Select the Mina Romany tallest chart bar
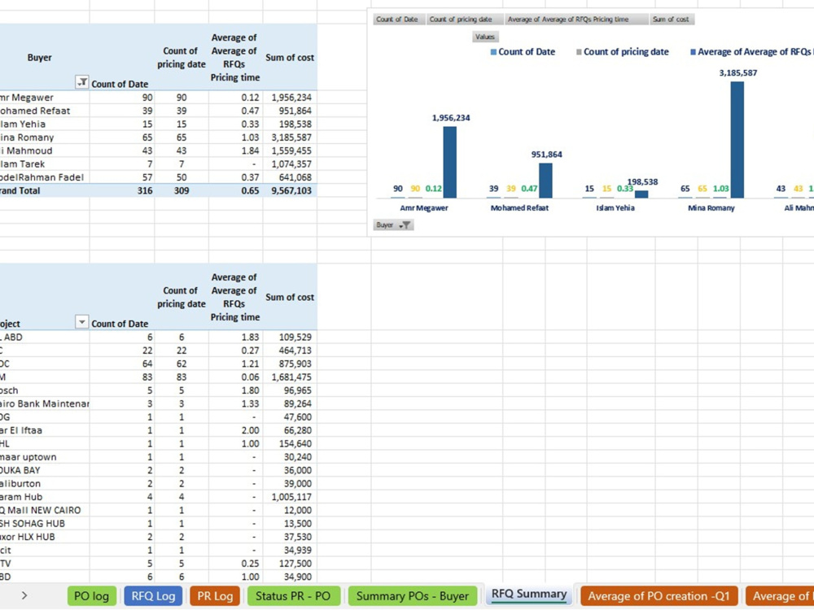The height and width of the screenshot is (610, 814). coord(737,140)
